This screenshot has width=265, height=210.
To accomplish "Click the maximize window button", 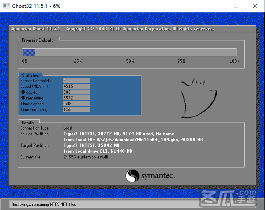I will [x=236, y=6].
